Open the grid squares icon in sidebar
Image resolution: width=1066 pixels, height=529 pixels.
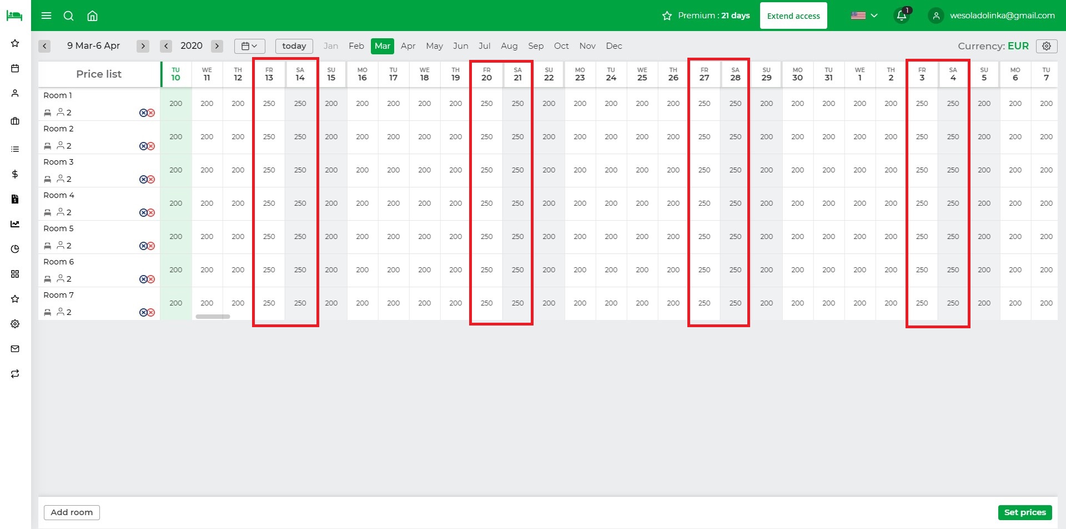[15, 274]
